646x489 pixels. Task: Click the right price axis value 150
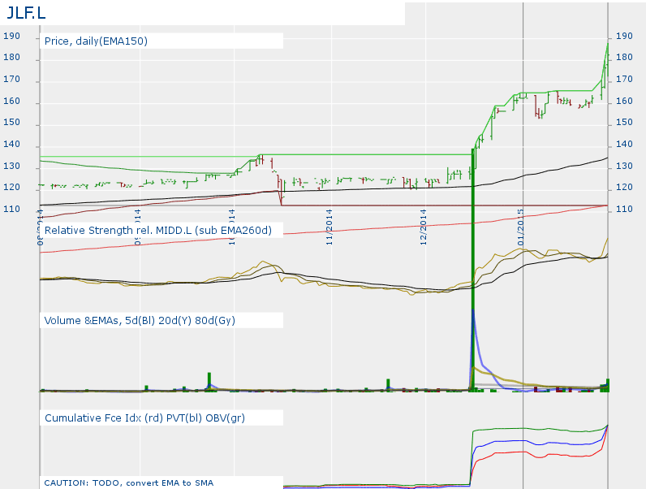click(624, 122)
